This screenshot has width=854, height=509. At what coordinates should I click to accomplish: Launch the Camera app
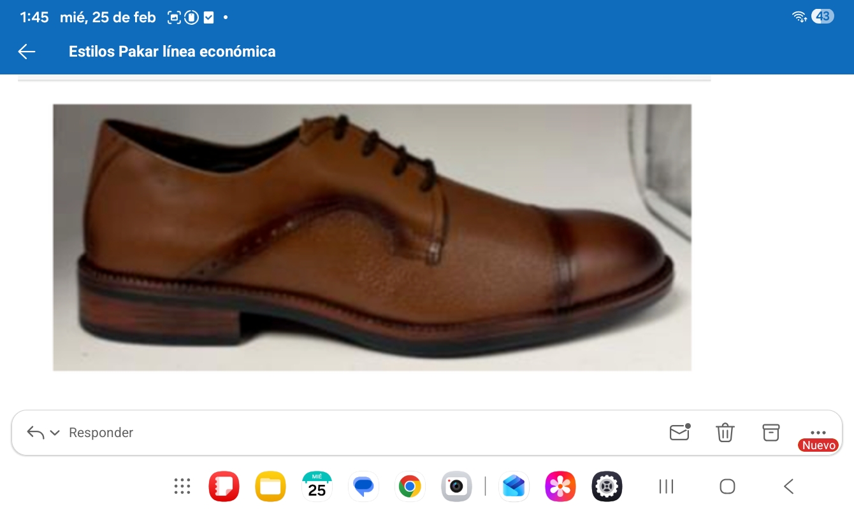click(456, 487)
